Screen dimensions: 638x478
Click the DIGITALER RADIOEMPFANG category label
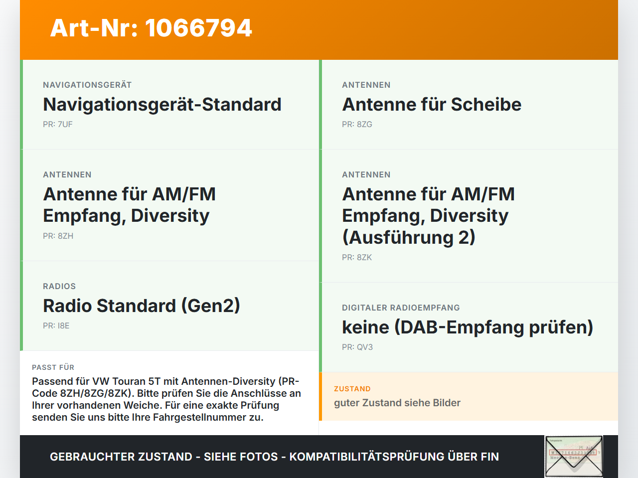point(401,308)
